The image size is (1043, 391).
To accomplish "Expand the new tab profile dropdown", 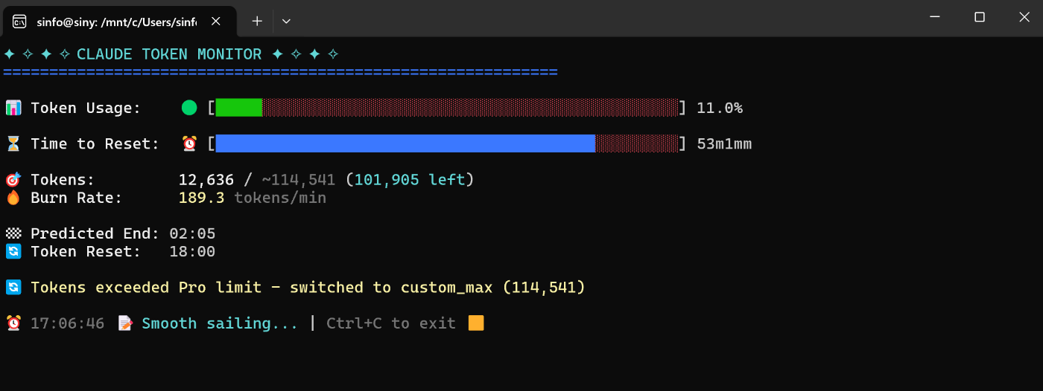I will coord(286,22).
